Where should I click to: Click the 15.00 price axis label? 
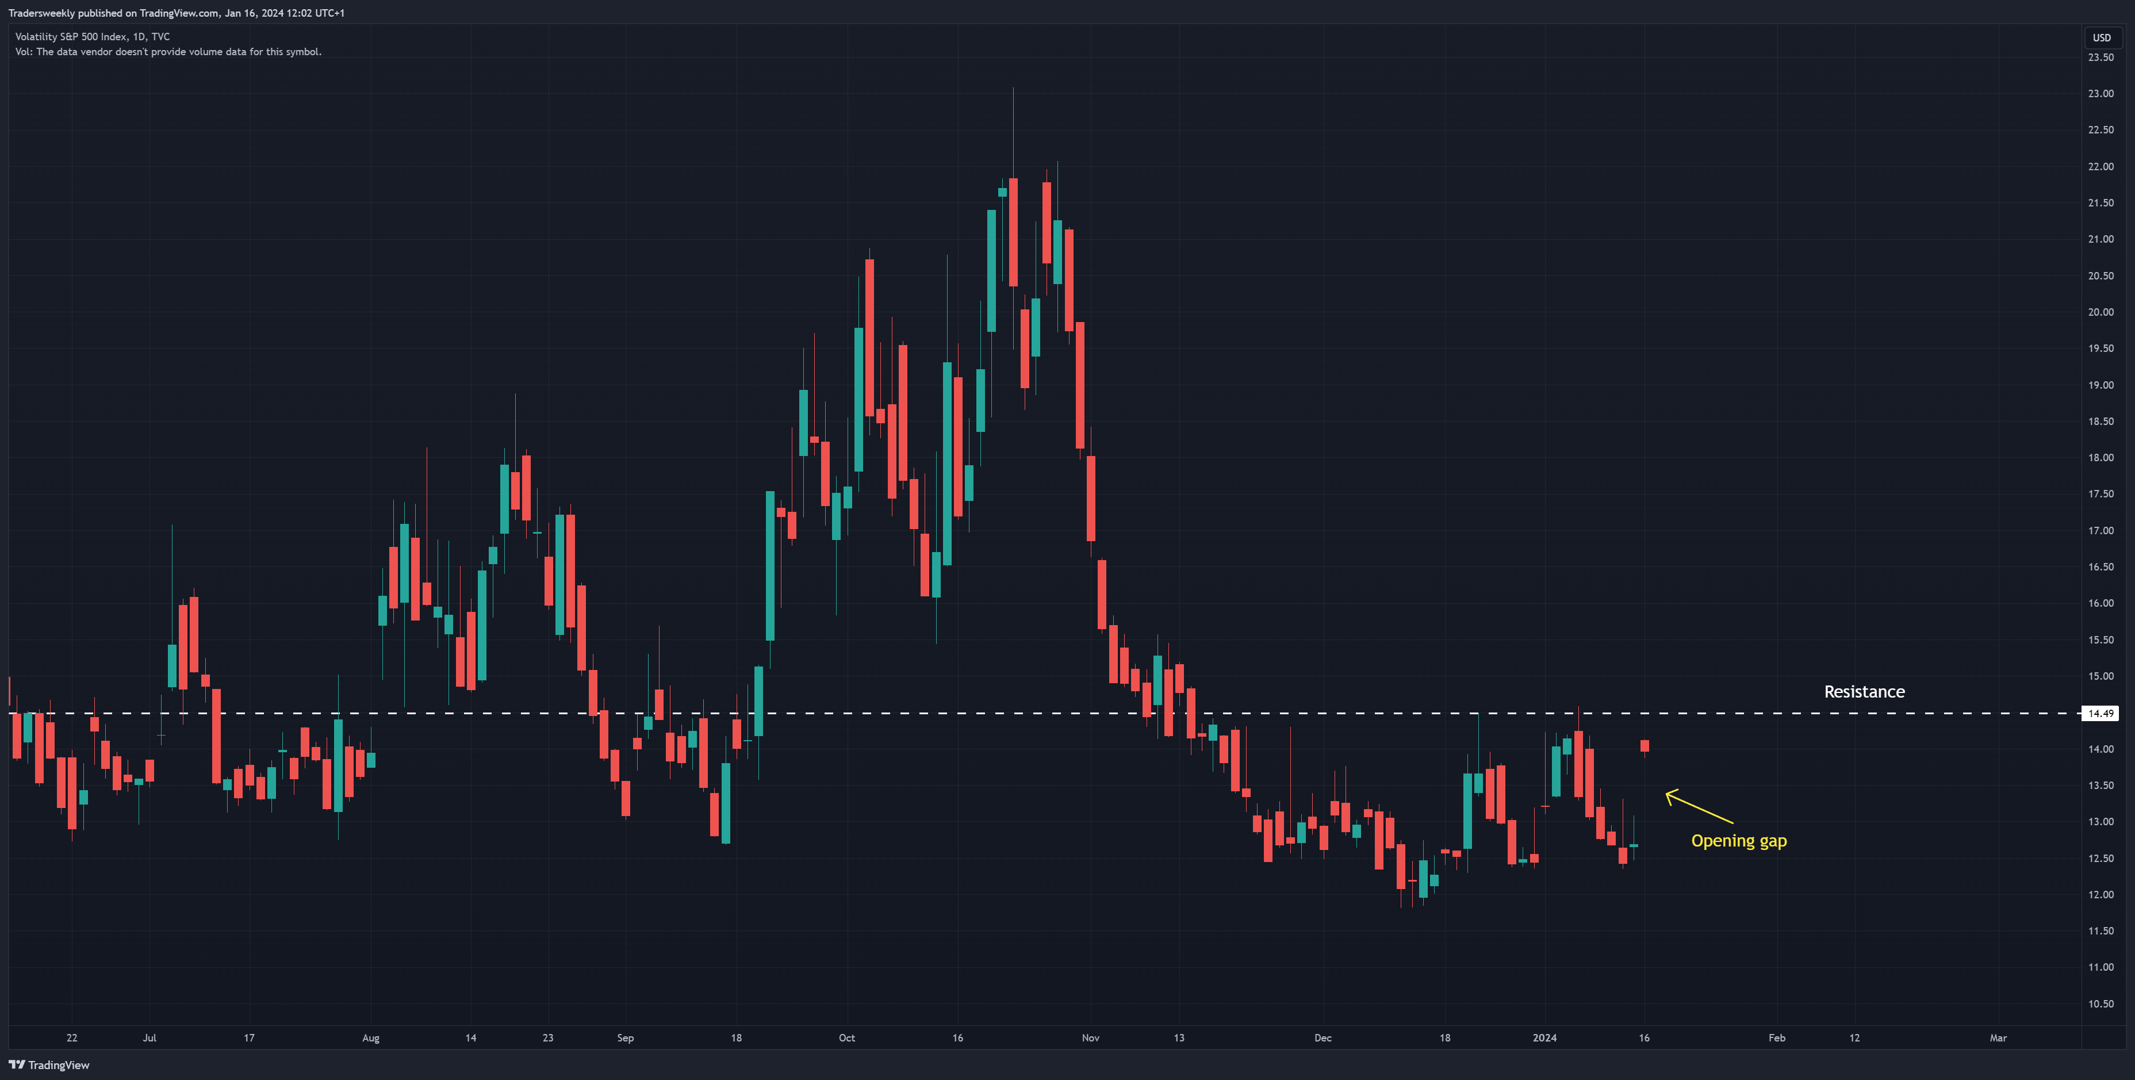[x=2100, y=676]
